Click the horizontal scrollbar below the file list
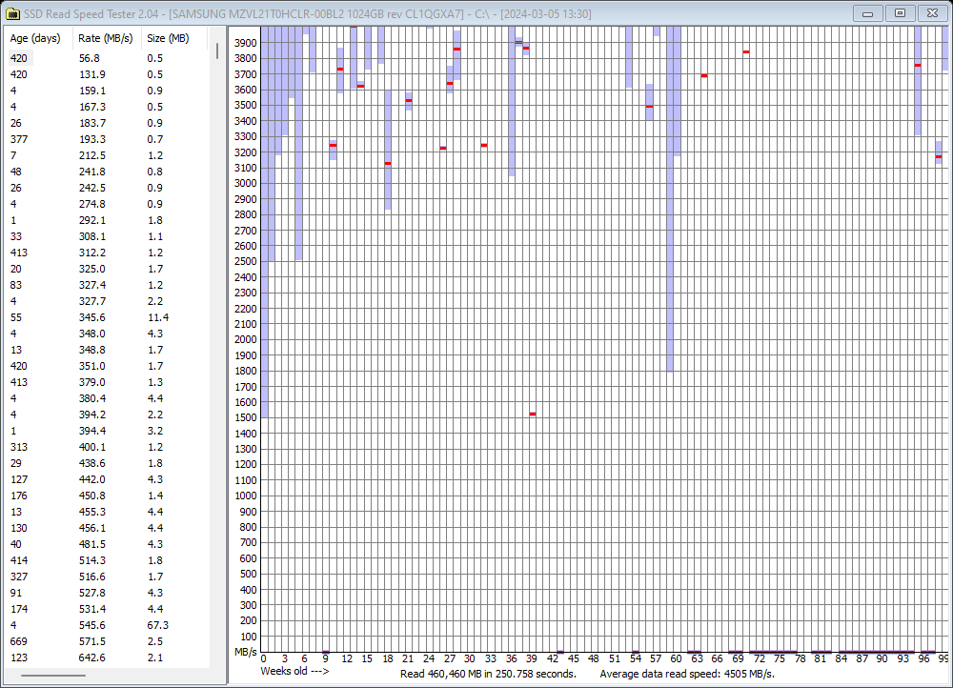 [x=55, y=676]
